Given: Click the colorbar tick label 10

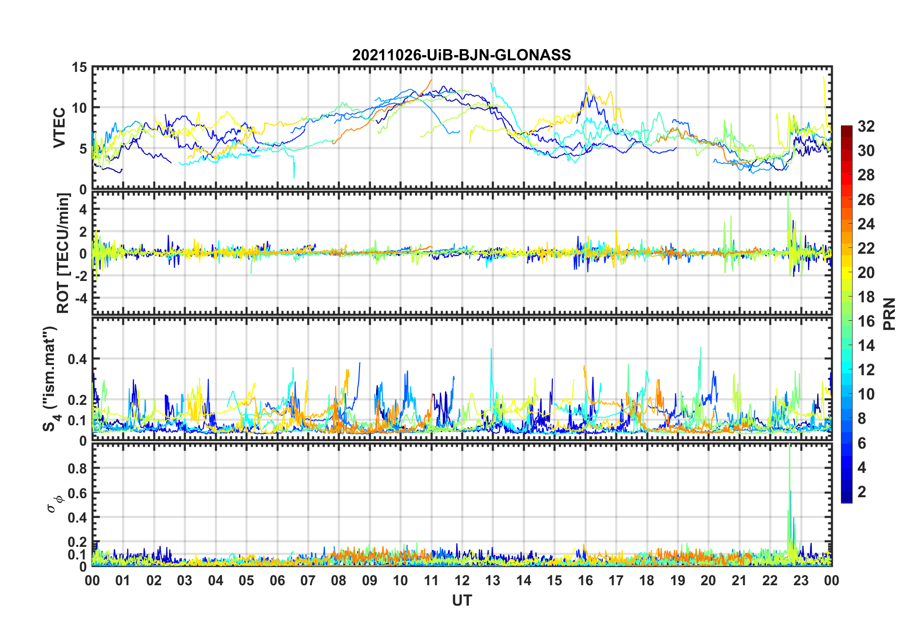Looking at the screenshot, I should (866, 394).
